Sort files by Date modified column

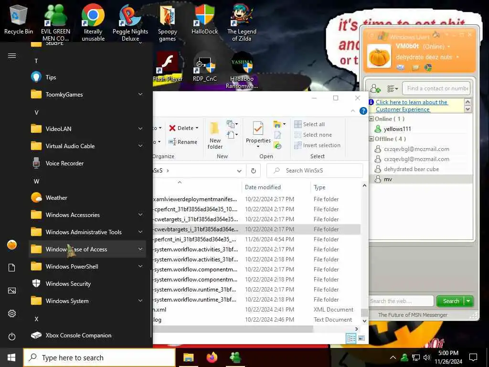point(263,187)
